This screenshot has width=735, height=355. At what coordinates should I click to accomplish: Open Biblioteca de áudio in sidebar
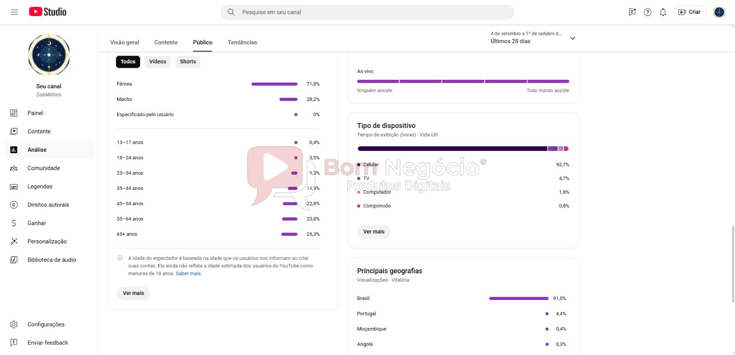[x=51, y=260]
